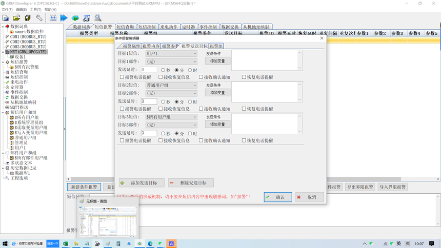Viewport: 441px width, 248px height.
Task: Open Microsoft Edge from the taskbar
Action: (150, 243)
